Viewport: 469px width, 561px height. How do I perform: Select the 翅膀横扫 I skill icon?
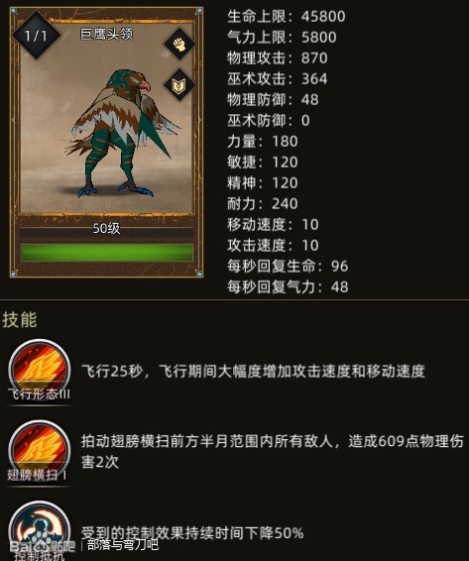pos(39,450)
